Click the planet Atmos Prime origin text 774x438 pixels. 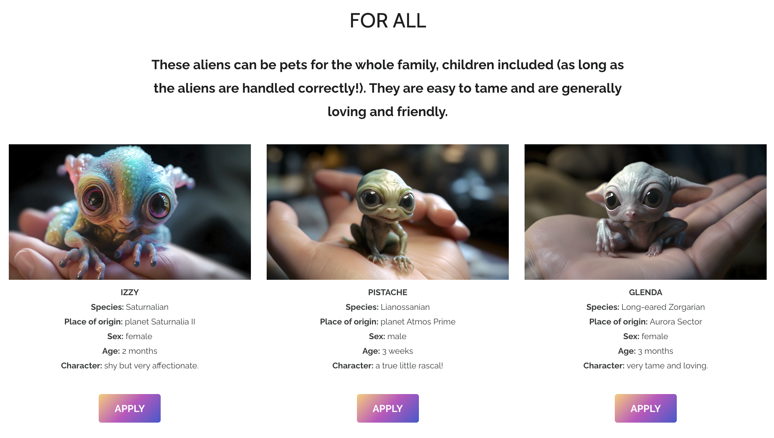tap(387, 322)
